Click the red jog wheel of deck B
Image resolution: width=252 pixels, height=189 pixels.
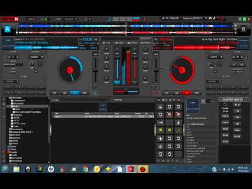182,70
